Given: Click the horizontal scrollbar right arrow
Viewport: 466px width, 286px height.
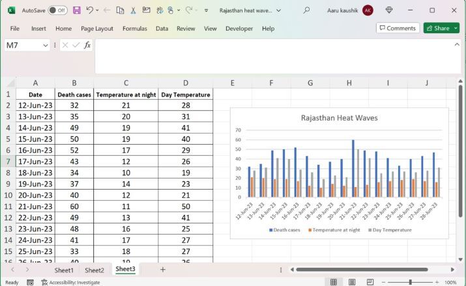Looking at the screenshot, I should (x=452, y=269).
